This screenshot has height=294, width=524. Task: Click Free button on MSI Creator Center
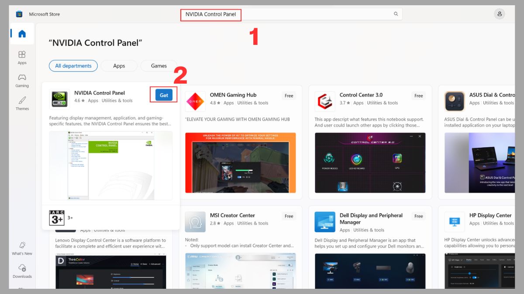[289, 216]
